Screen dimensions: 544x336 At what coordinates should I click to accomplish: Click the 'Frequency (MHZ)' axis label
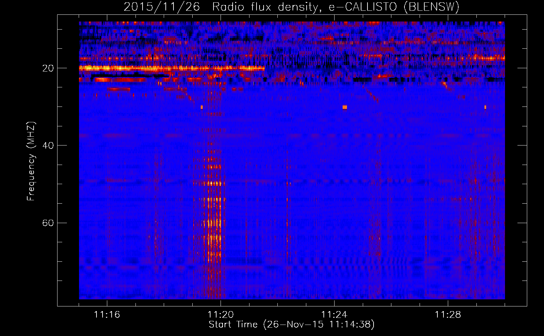[31, 162]
